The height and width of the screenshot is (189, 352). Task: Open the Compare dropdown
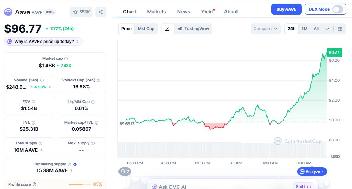266,29
